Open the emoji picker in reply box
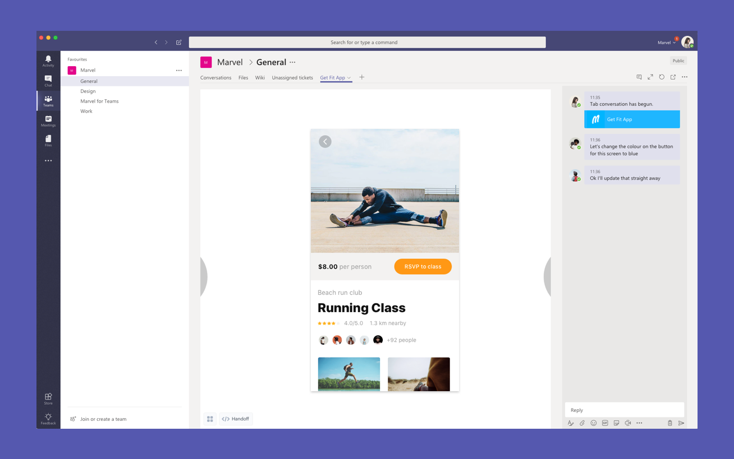Screen dimensions: 734x459 (x=593, y=423)
